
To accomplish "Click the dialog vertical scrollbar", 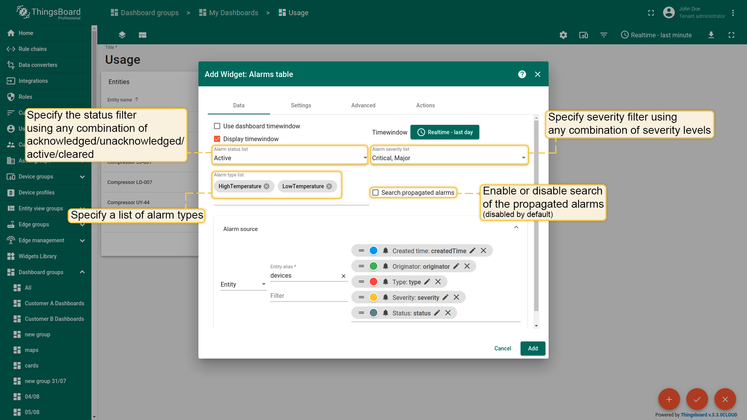I will coord(536,216).
